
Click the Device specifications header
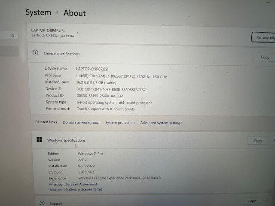click(62, 54)
